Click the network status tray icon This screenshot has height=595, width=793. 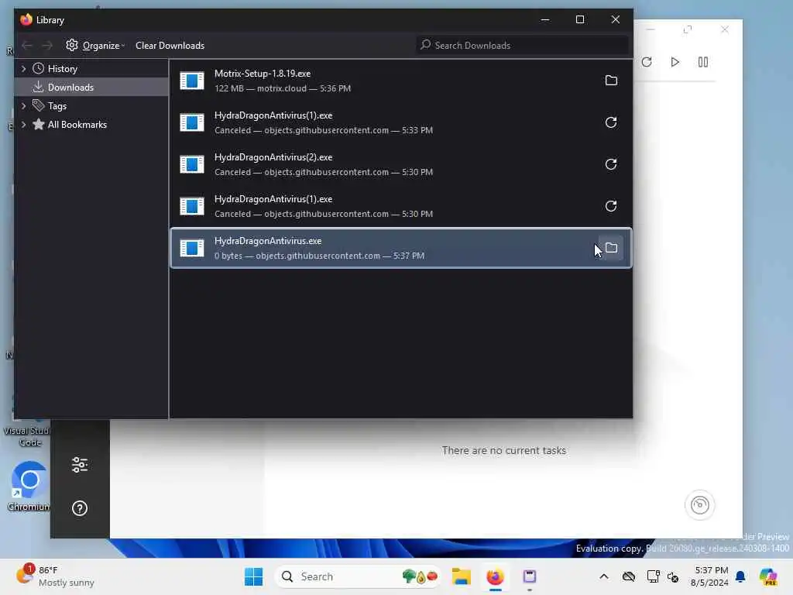[x=652, y=576]
